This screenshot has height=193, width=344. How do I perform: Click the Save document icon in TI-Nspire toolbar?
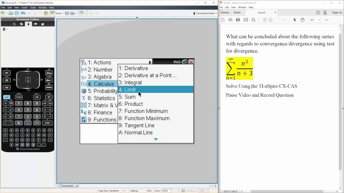pos(17,13)
